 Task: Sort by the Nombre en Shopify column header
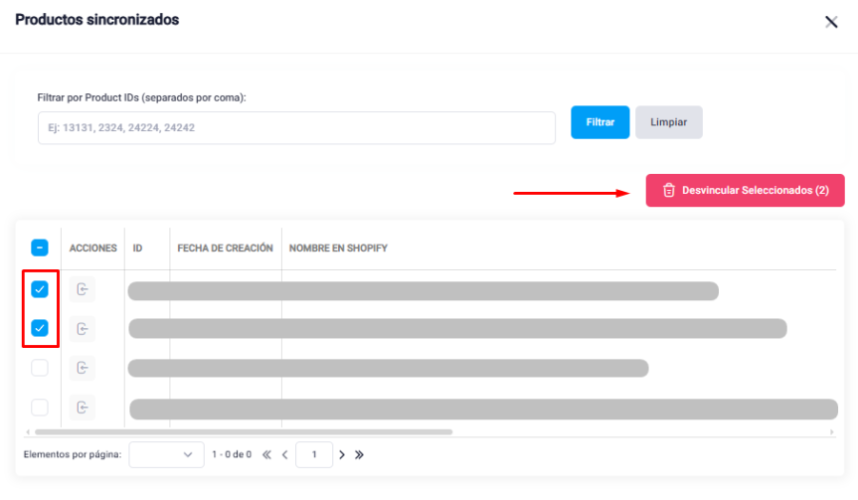[x=338, y=248]
